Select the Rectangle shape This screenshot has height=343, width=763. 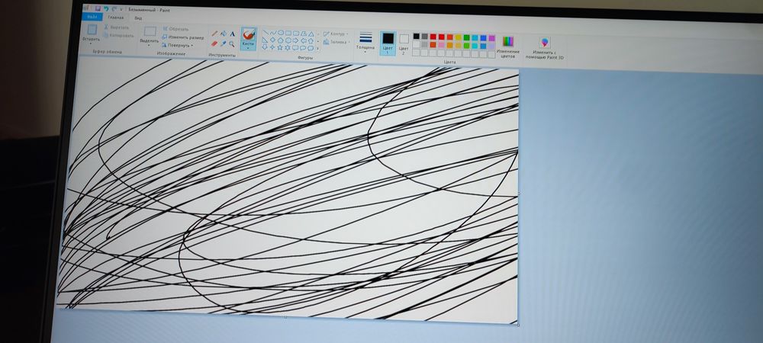288,33
